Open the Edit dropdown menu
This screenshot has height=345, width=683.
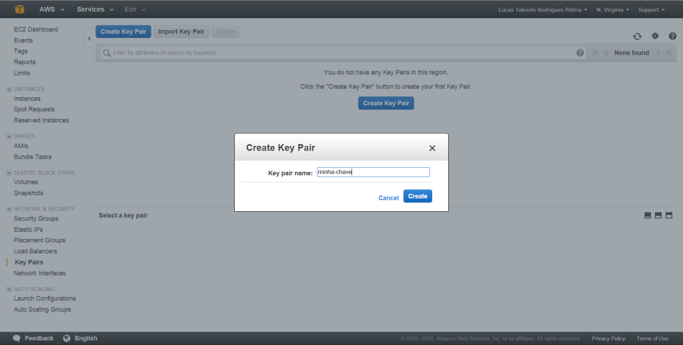(135, 9)
